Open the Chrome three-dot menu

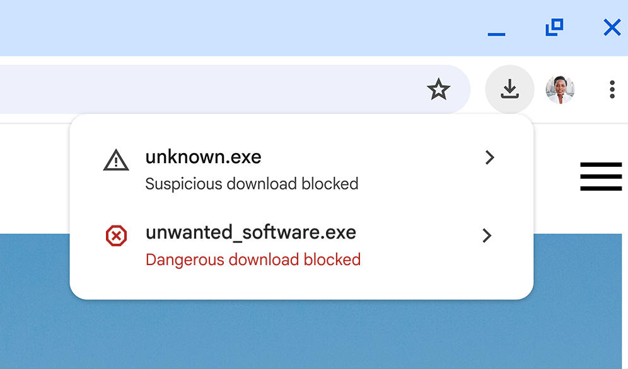coord(612,89)
